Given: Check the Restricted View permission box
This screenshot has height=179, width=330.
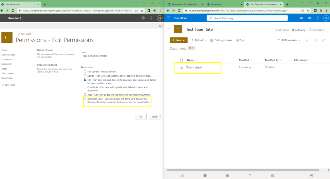Looking at the screenshot, I should (x=85, y=99).
